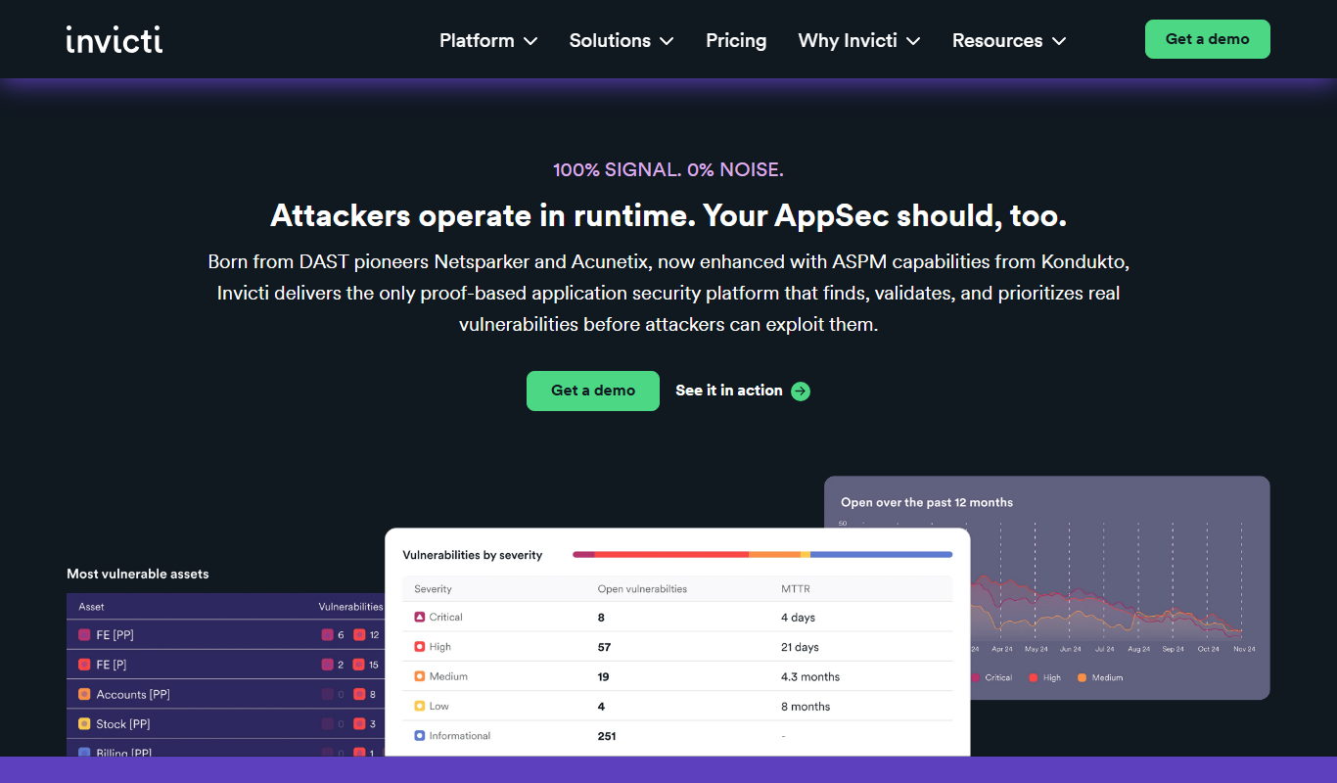Click the Most vulnerable assets heading
1337x783 pixels.
138,574
